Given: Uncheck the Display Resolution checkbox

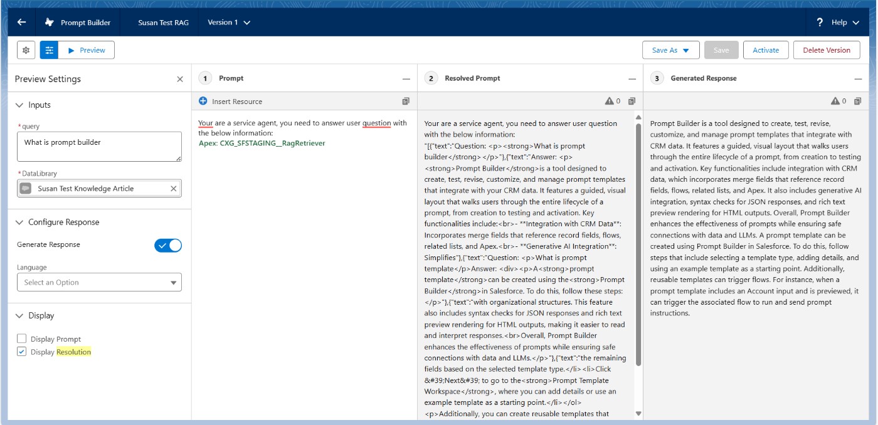Looking at the screenshot, I should coord(22,352).
